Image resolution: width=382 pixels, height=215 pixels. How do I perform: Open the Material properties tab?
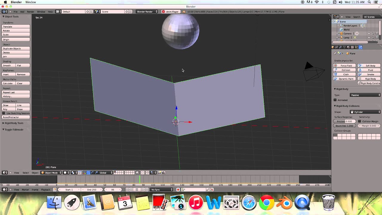(x=348, y=47)
